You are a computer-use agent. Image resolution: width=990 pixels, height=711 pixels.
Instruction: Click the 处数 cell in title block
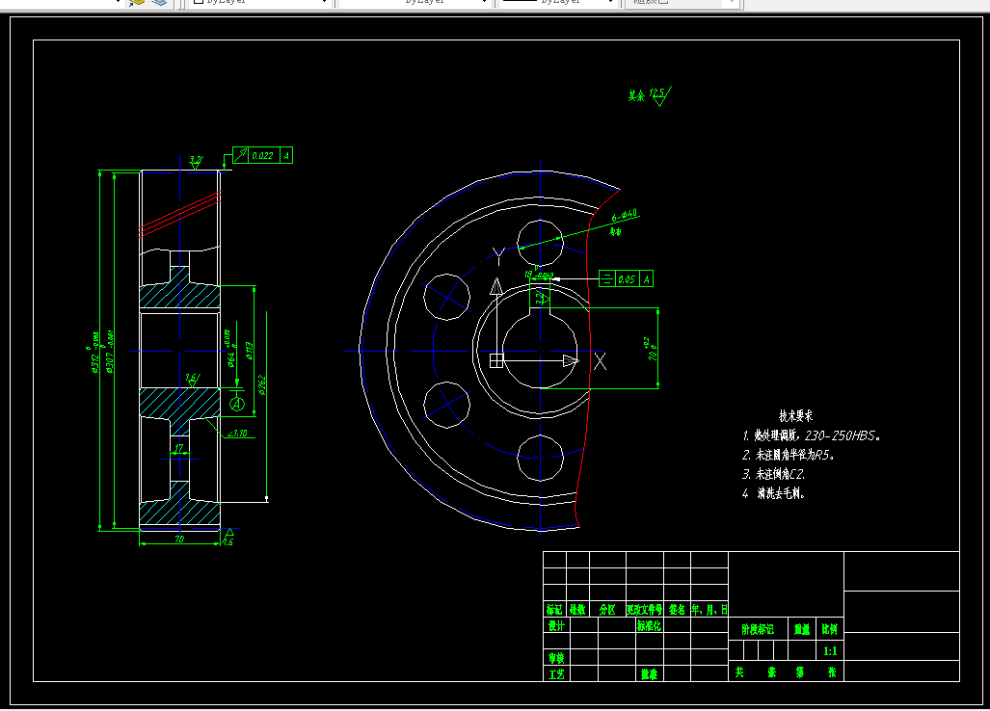(577, 610)
